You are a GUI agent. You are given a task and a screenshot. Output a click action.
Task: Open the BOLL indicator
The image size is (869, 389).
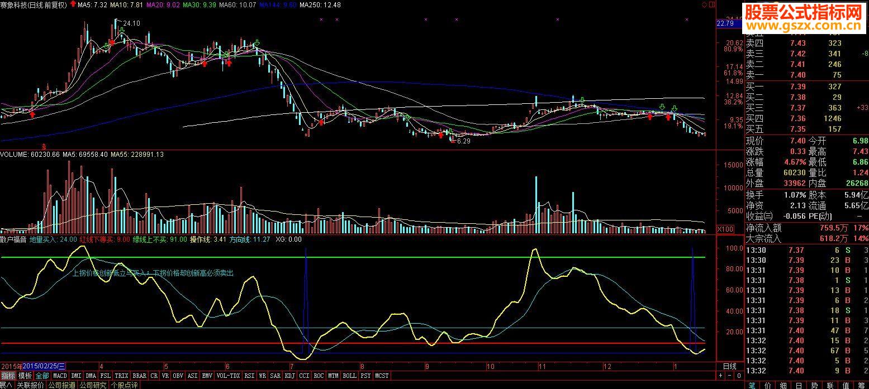349,376
